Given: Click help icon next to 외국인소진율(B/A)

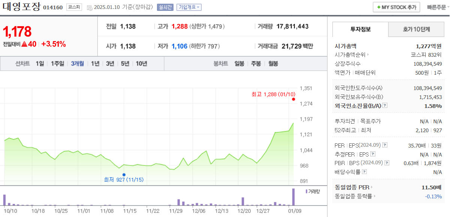Looking at the screenshot, I should pos(385,106).
